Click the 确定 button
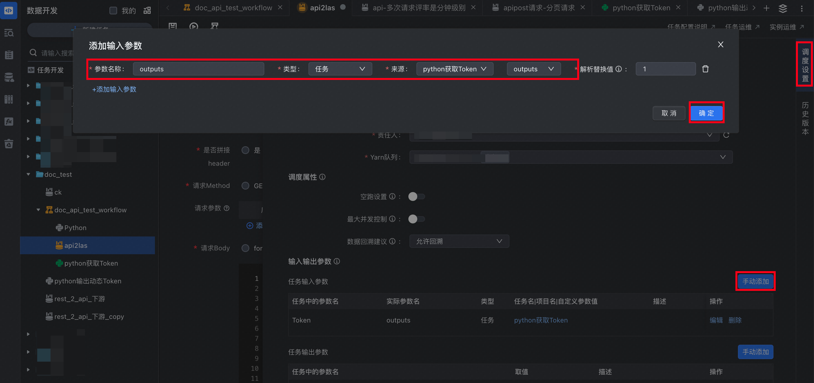 (706, 113)
